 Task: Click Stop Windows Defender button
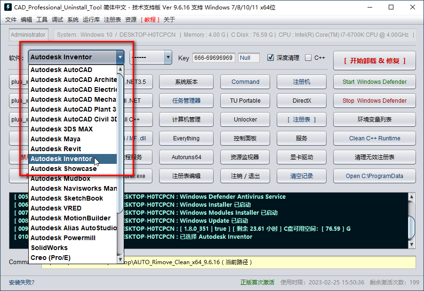click(375, 100)
